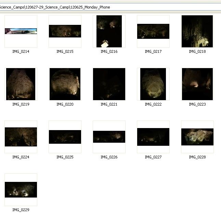Select the IMG_0217 thumbnail image
This screenshot has height=219, width=221.
(x=153, y=31)
